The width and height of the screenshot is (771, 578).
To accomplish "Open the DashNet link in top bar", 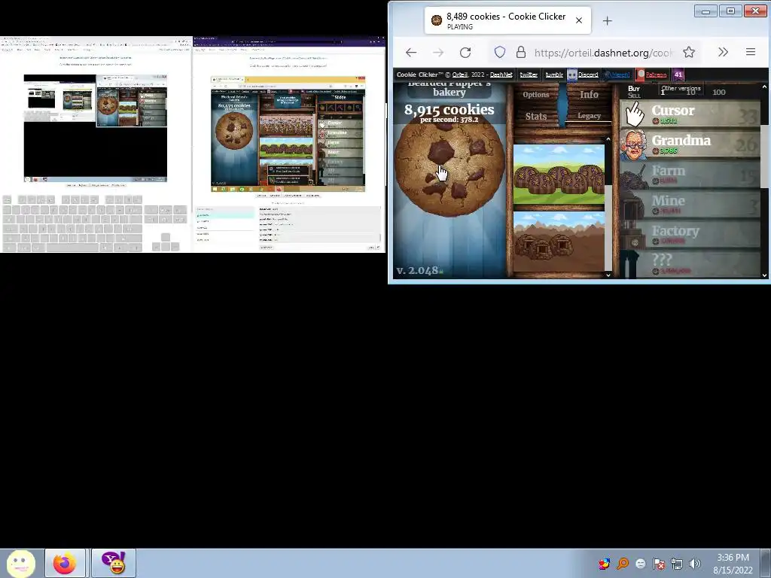I will tap(501, 75).
